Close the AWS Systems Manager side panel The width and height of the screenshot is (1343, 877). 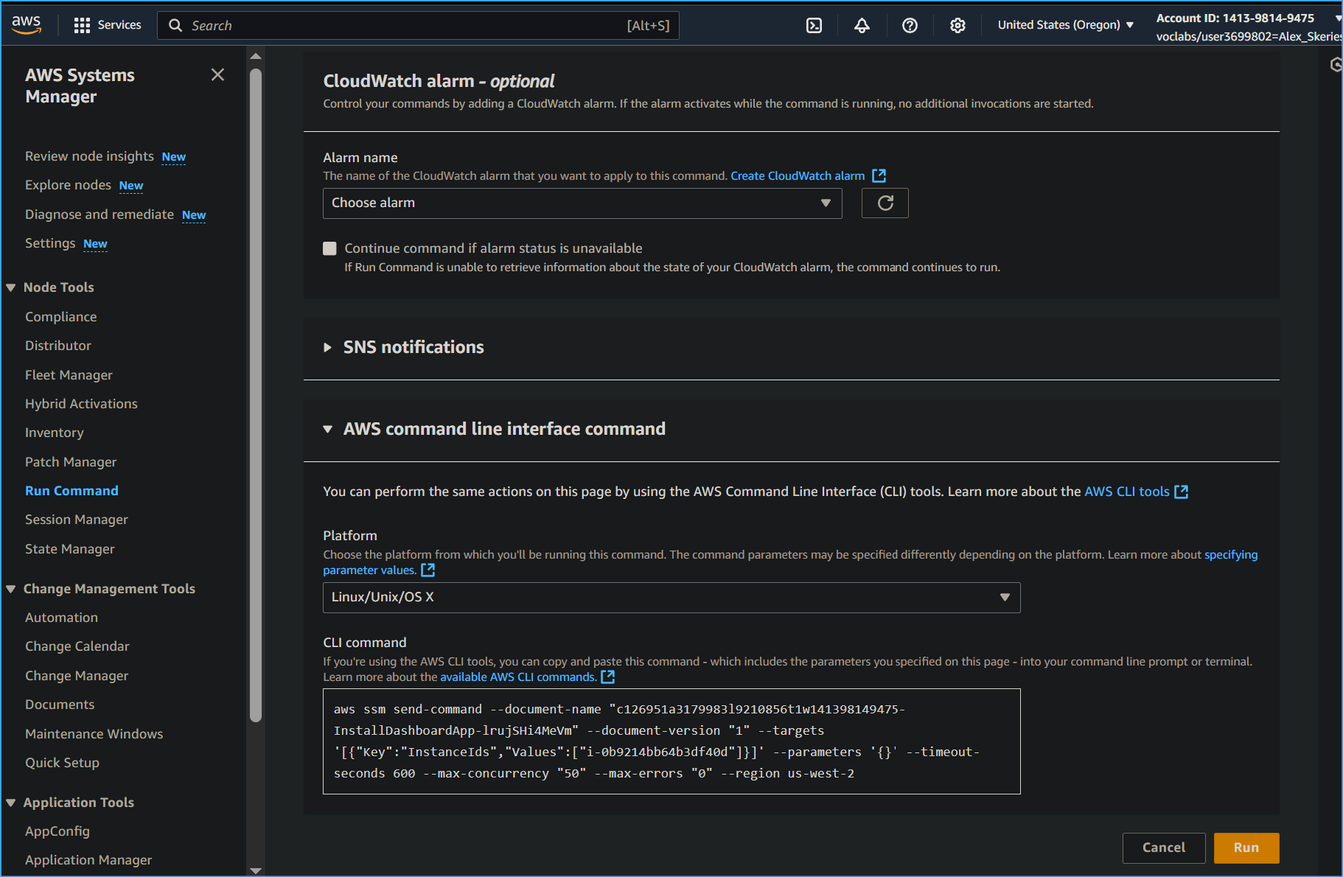[x=217, y=74]
